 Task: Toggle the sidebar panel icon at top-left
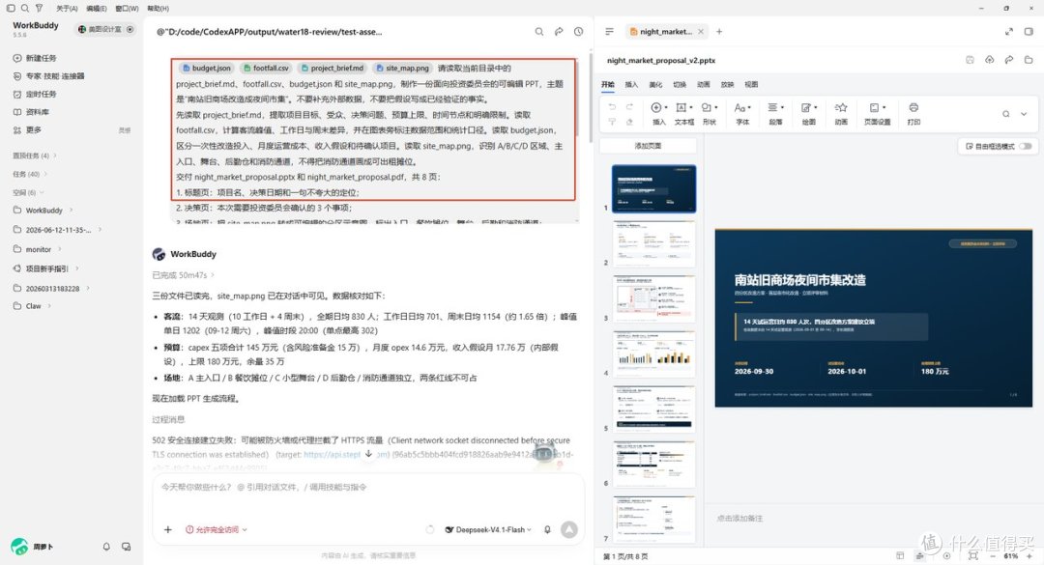coord(11,8)
